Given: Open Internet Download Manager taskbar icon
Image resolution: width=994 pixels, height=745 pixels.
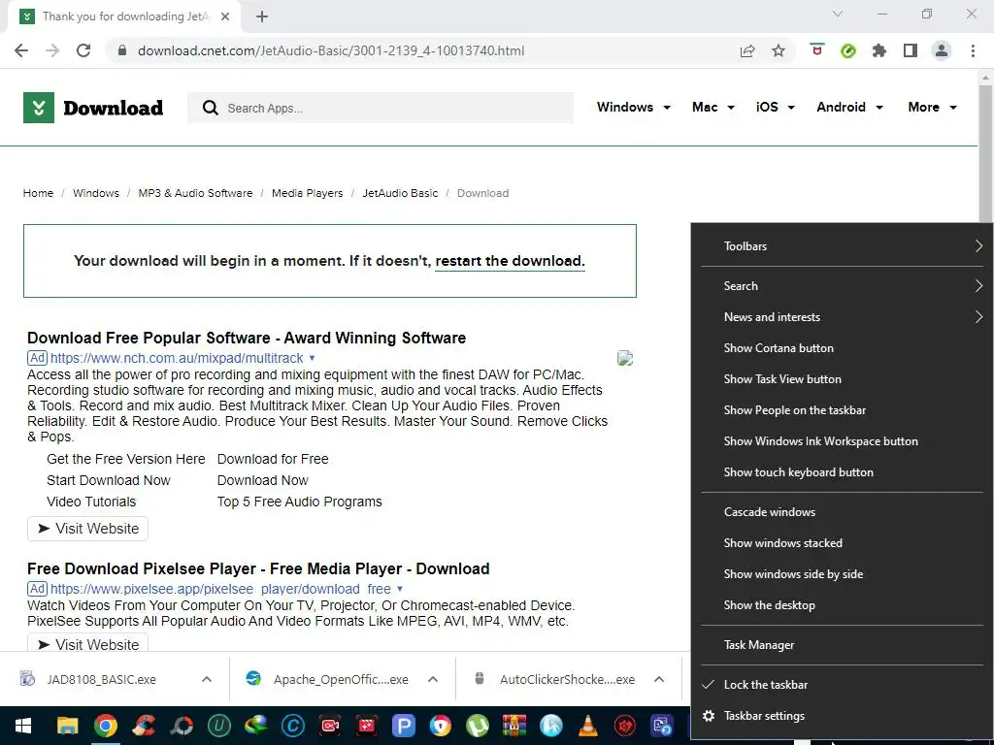Looking at the screenshot, I should point(255,726).
